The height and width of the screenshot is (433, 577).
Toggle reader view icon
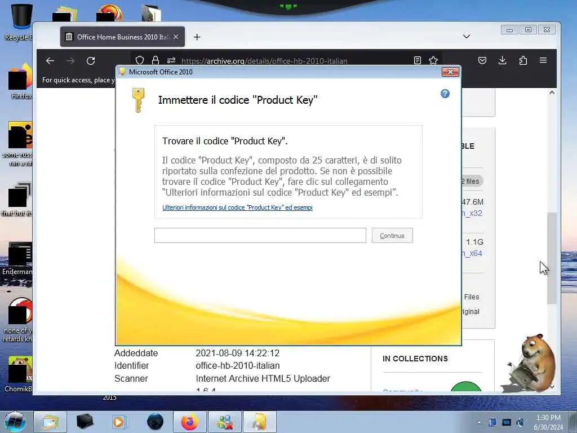point(418,60)
